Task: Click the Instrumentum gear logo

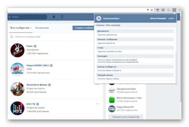Action: tap(99, 18)
